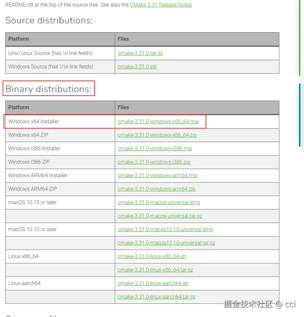The height and width of the screenshot is (317, 304).
Task: Download cmake-3.31.0-macos10.10-universal.tar.gz file
Action: (x=166, y=243)
